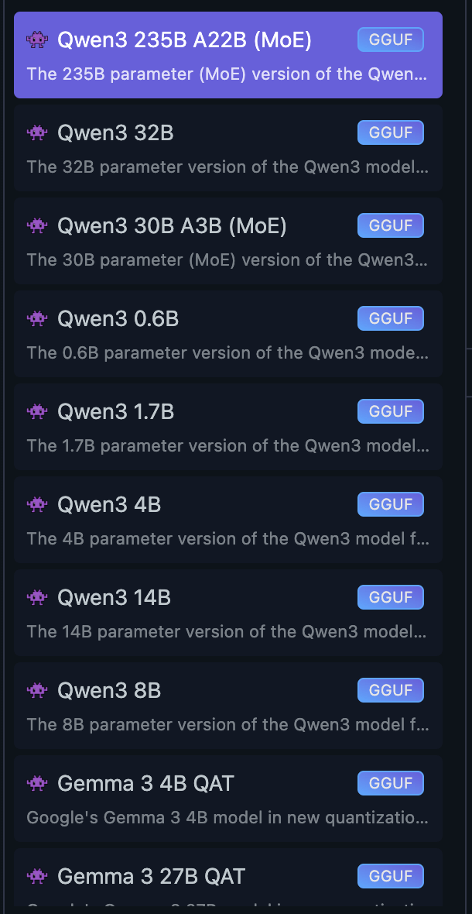Click the GGUF badge on Qwen3 32B
Image resolution: width=472 pixels, height=914 pixels.
coord(390,132)
